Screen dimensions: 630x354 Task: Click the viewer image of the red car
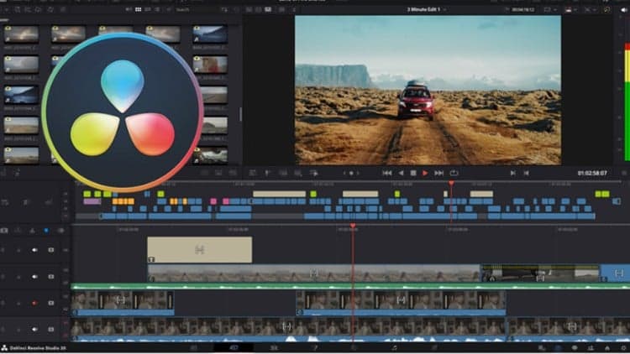[x=428, y=90]
